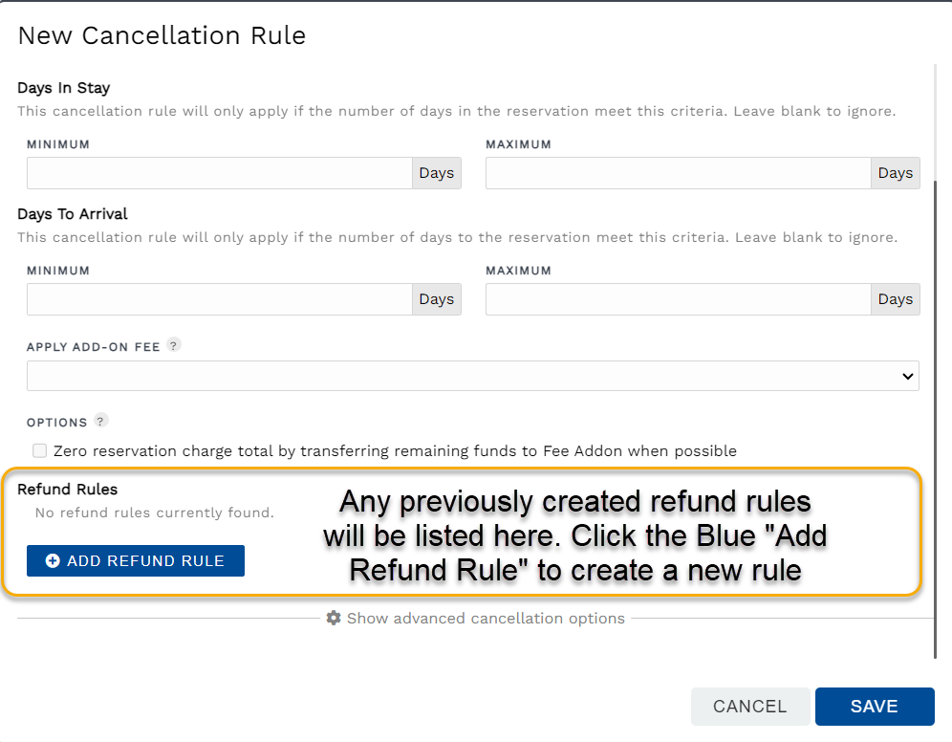
Task: Click the New Cancellation Rule heading
Action: click(x=162, y=35)
